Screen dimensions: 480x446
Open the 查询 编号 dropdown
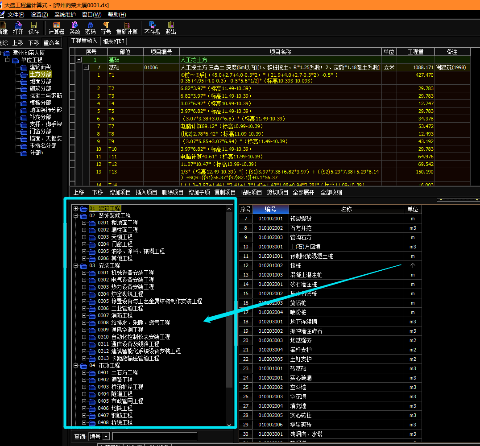tap(106, 437)
